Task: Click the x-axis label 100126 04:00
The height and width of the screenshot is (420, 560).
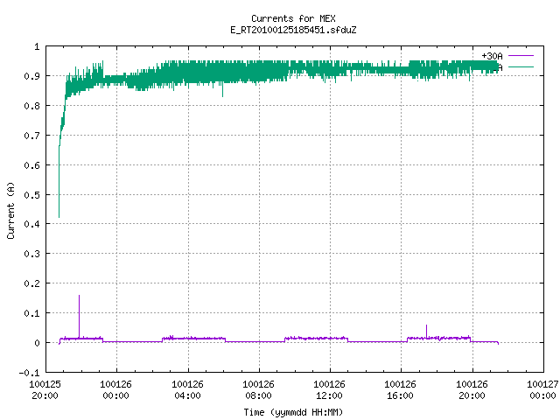Action: [187, 389]
